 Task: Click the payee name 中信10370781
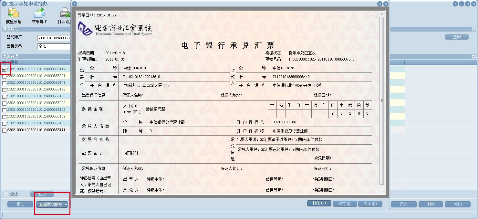[x=284, y=68]
